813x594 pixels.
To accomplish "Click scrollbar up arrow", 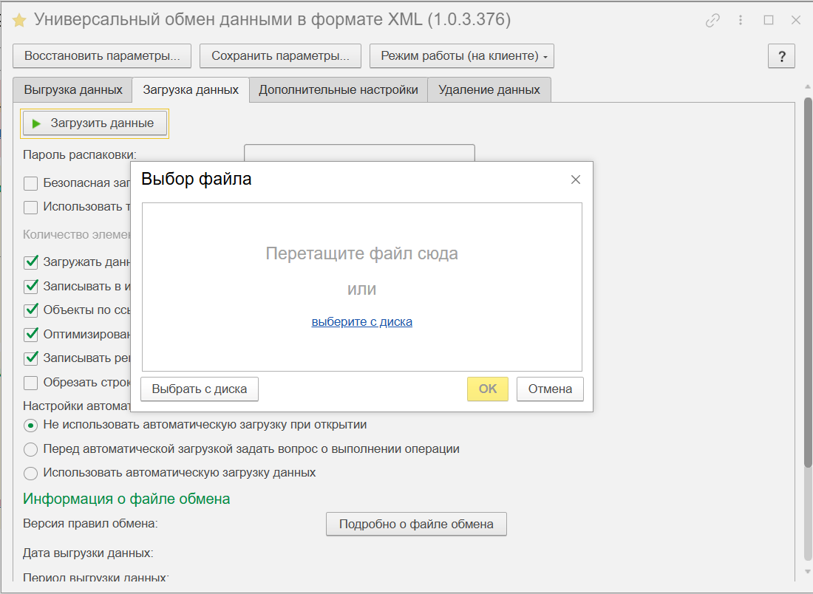I will point(807,87).
